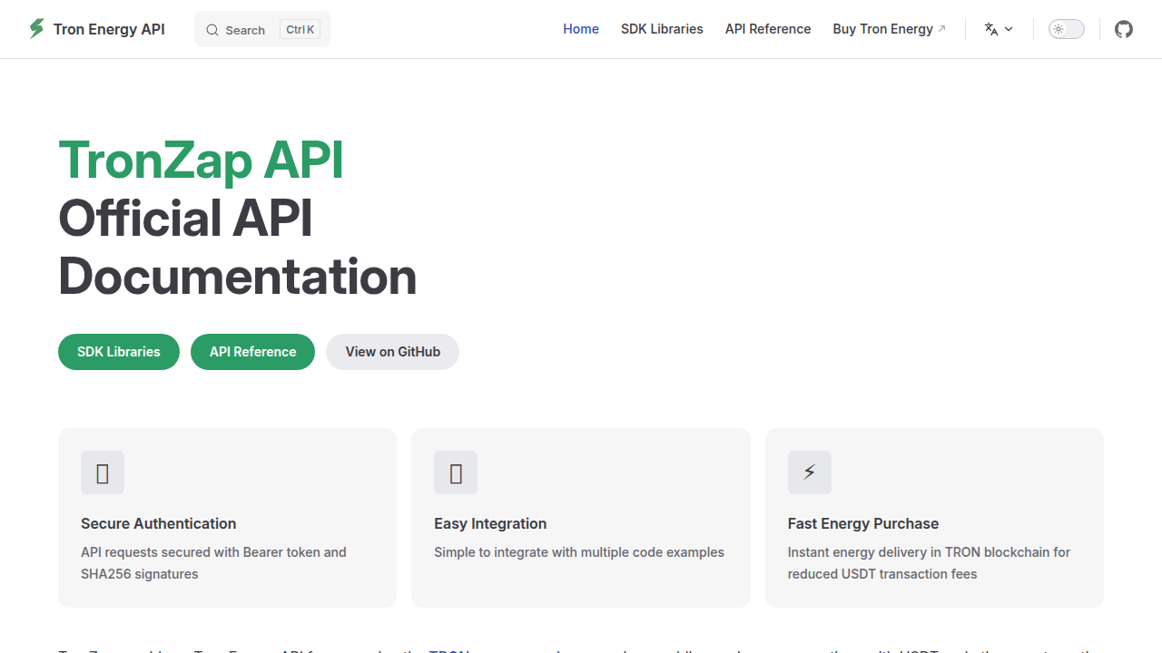
Task: Click the Ctrl K shortcut badge
Action: click(300, 30)
